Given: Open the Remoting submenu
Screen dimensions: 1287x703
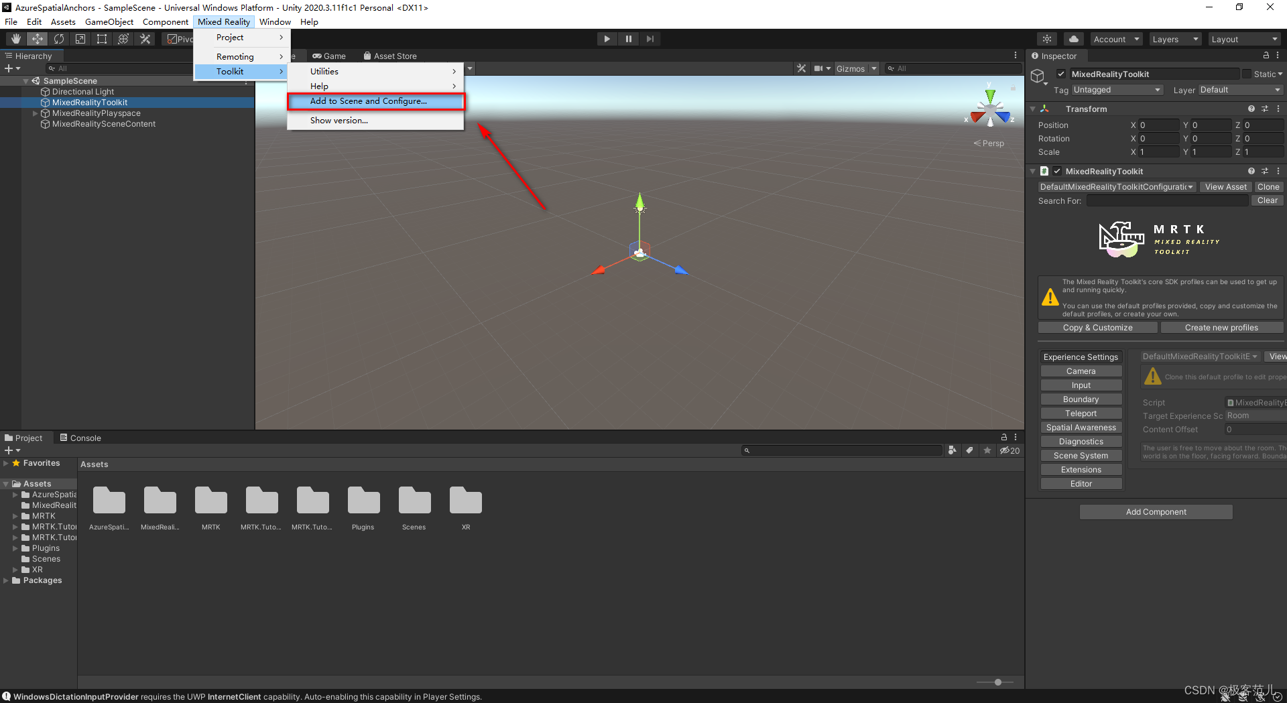Looking at the screenshot, I should click(x=243, y=57).
